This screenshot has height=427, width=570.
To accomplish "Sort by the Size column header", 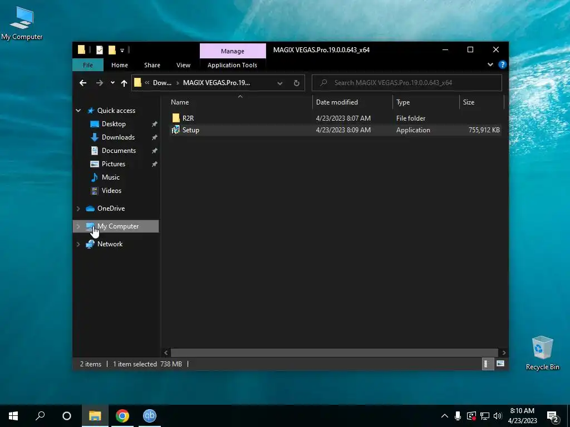I will (481, 102).
